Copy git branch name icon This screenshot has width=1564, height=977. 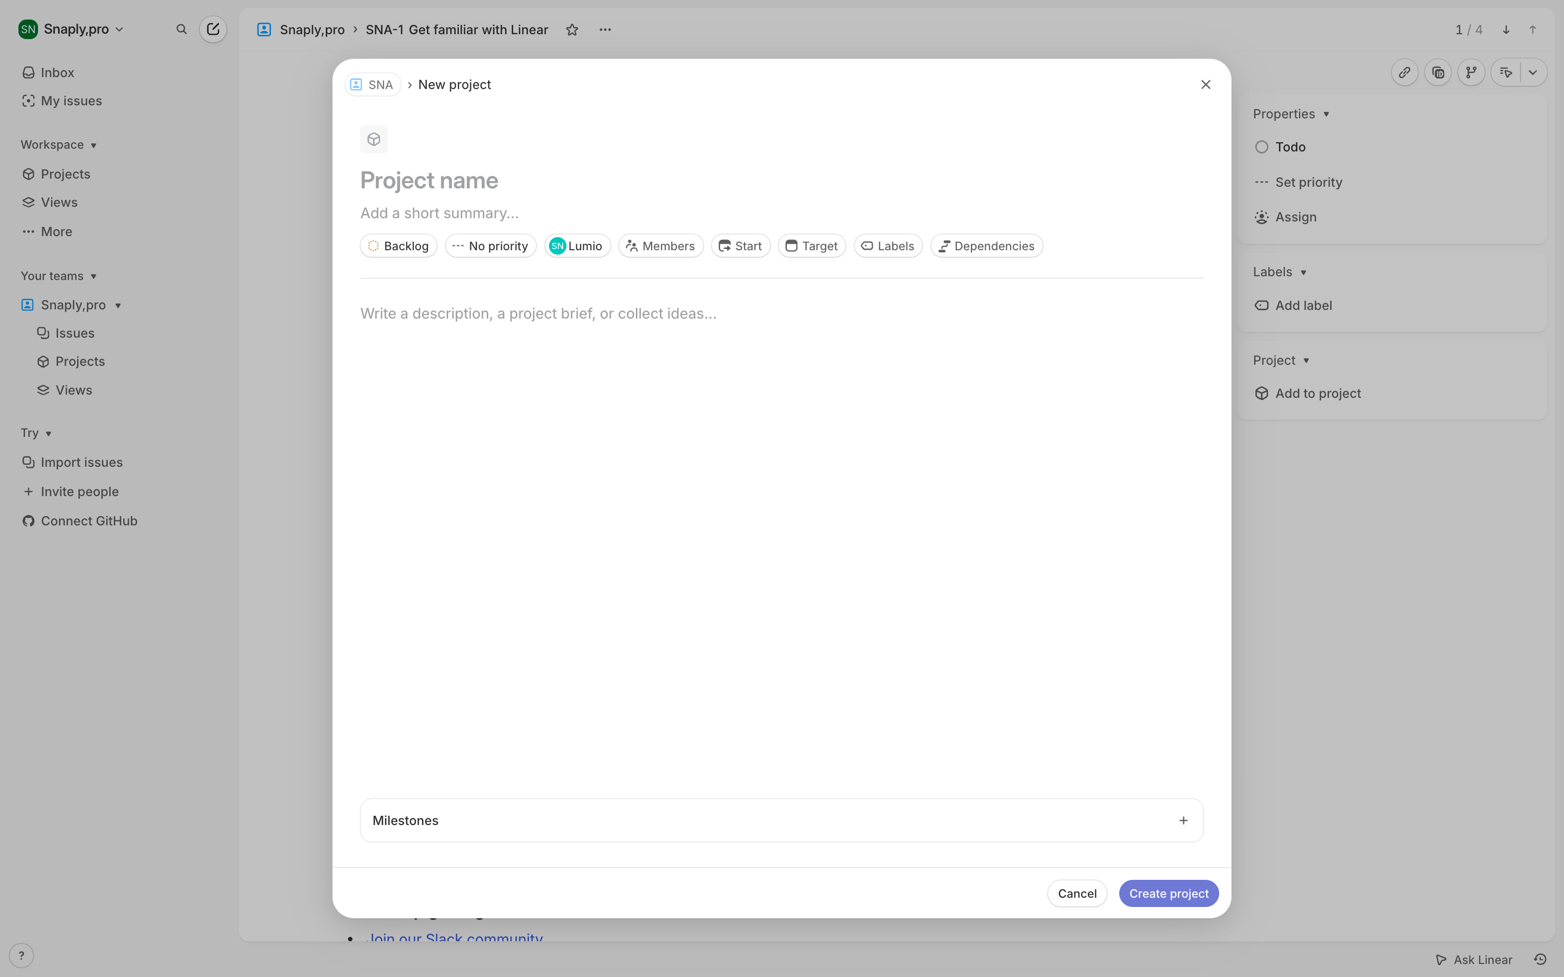(1471, 72)
